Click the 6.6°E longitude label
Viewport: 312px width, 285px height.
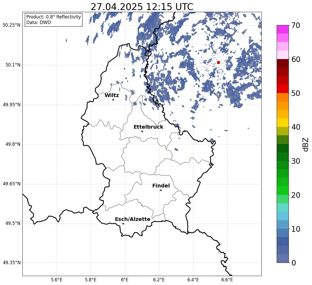pyautogui.click(x=227, y=280)
